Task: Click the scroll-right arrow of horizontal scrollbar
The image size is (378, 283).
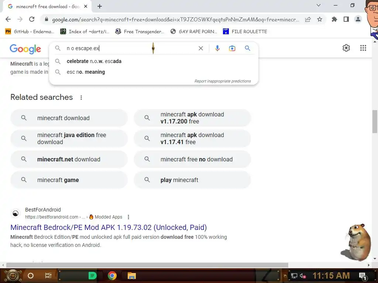Action: pos(369,265)
